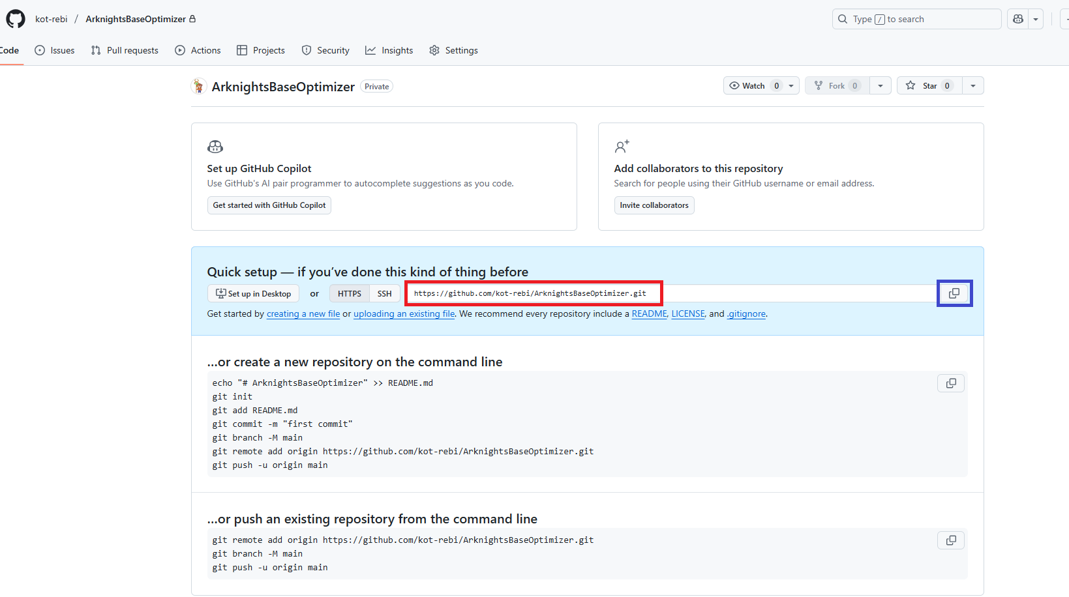Screen dimensions: 1069x597
Task: Click the 'git init' command line
Action: (232, 396)
